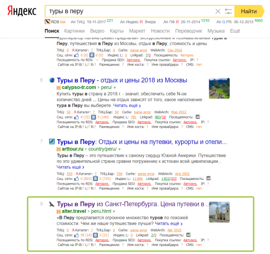Image resolution: width=270 pixels, height=254 pixels.
Task: Click 'peru.html' path link of alter.travel
Action: tap(101, 211)
